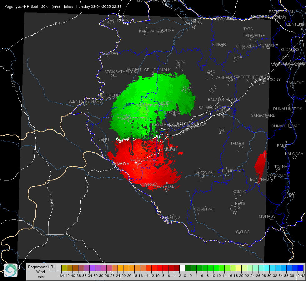The width and height of the screenshot is (306, 281).
Task: Click the 'KAPOSVÁR' city label
Action: 205,172
